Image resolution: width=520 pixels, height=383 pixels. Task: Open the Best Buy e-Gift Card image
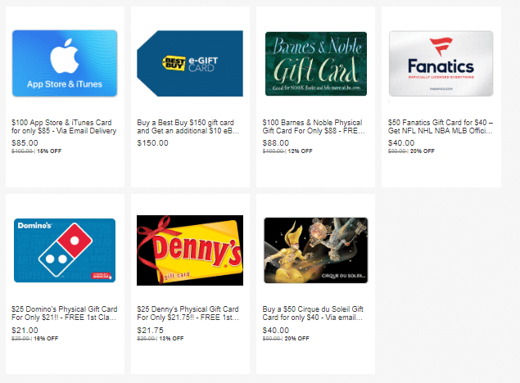pos(190,63)
